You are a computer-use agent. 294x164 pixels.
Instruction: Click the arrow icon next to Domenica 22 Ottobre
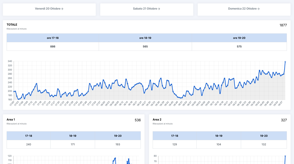[258, 9]
